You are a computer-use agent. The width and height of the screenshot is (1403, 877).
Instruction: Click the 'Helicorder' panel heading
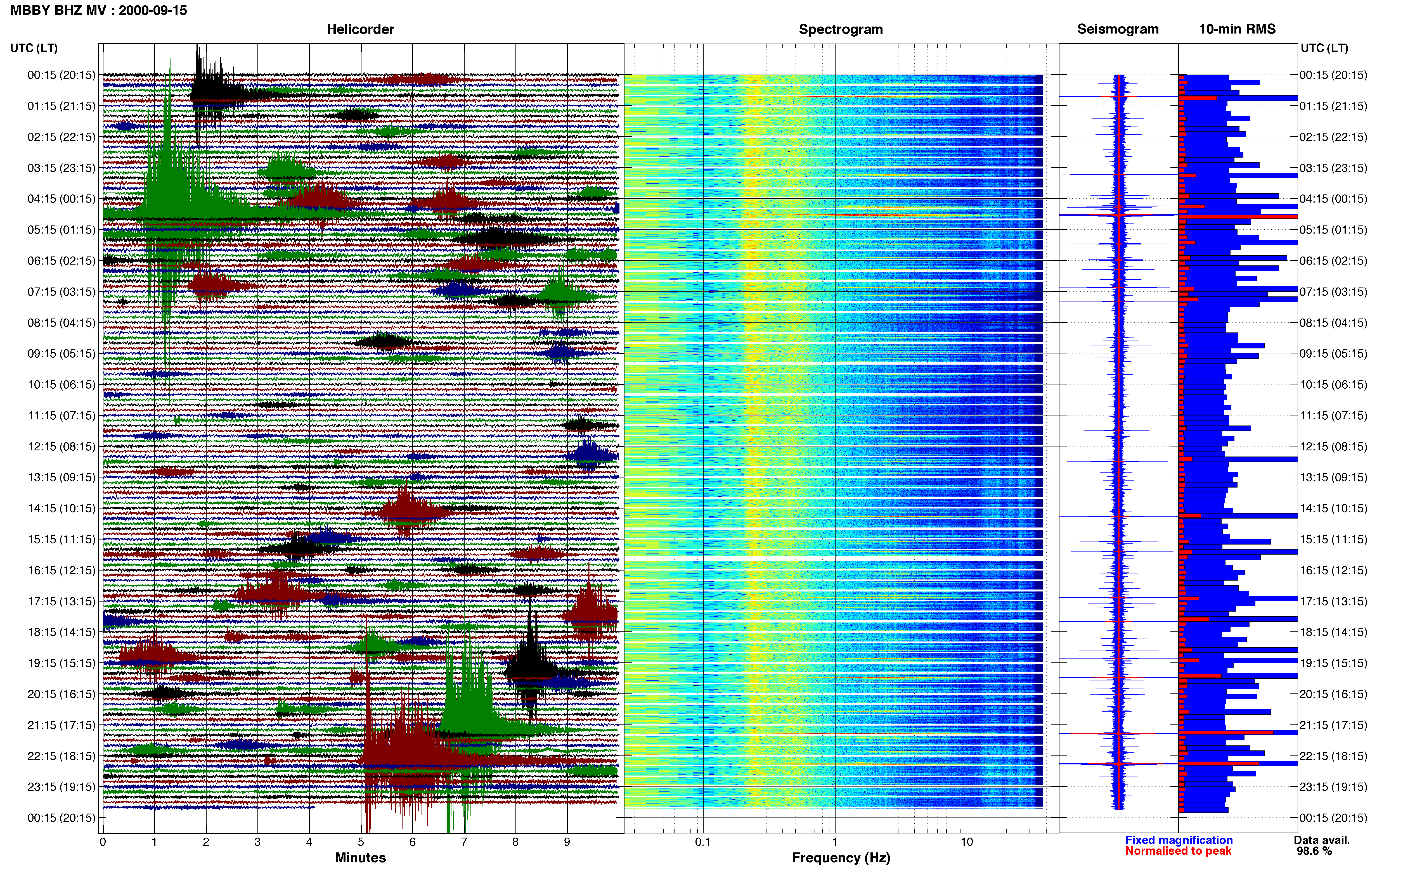point(360,30)
